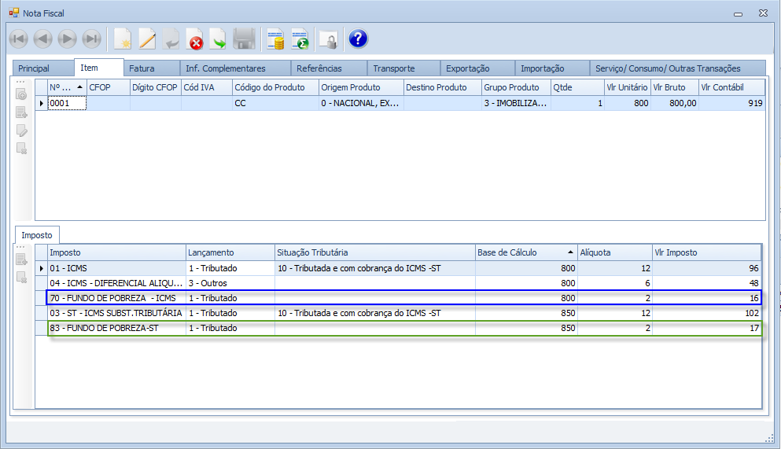Click the item number 0001 cell
This screenshot has width=781, height=449.
[x=65, y=103]
